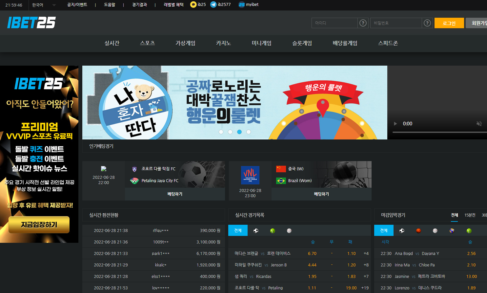Pick 19.00 odds for Petaling
The width and height of the screenshot is (487, 293).
click(351, 288)
